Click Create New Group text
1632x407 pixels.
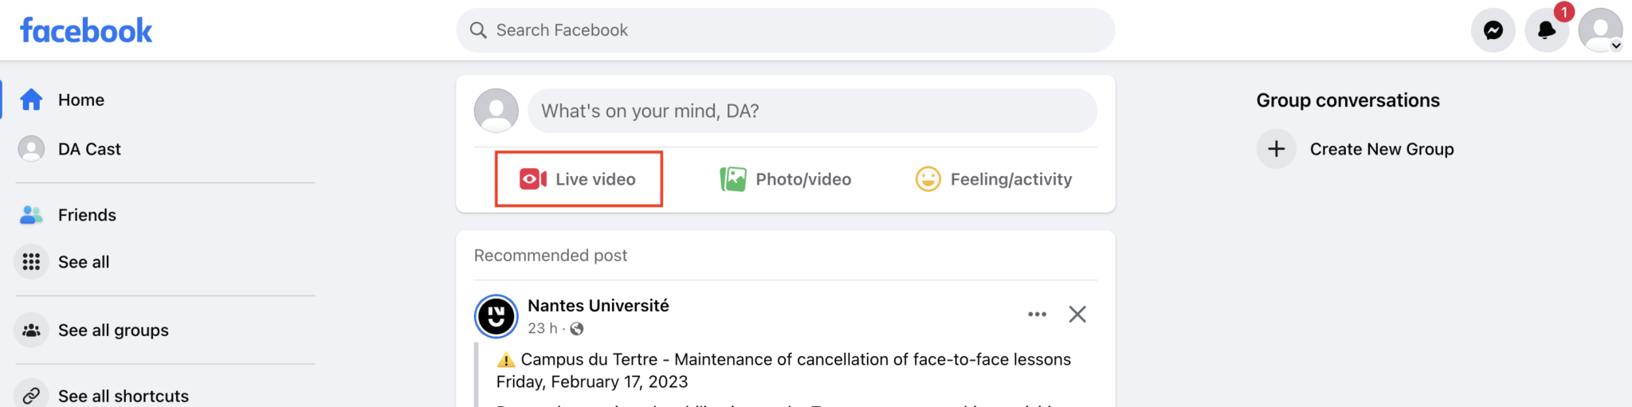(1381, 149)
